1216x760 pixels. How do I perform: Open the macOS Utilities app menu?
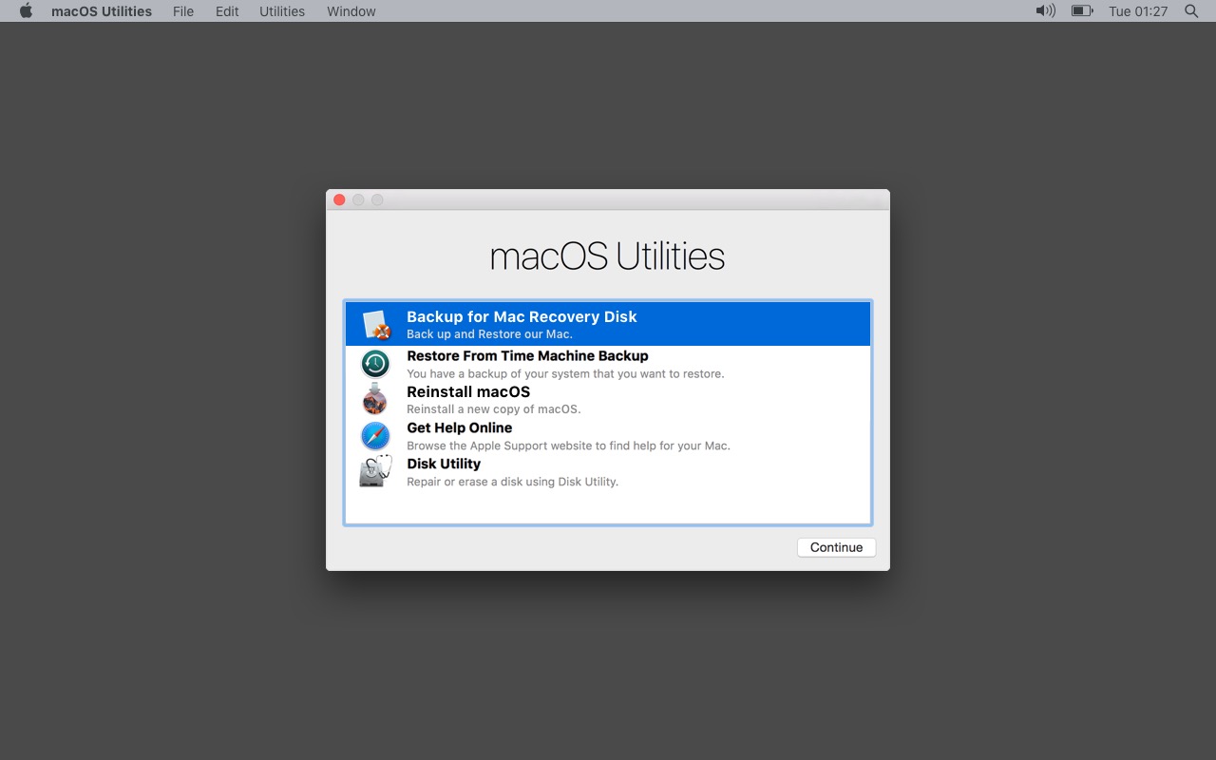coord(102,11)
